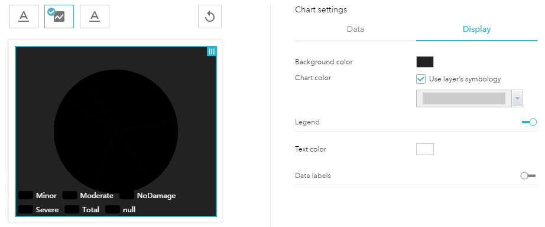
Task: Click the pie chart preview
Action: coord(116,131)
